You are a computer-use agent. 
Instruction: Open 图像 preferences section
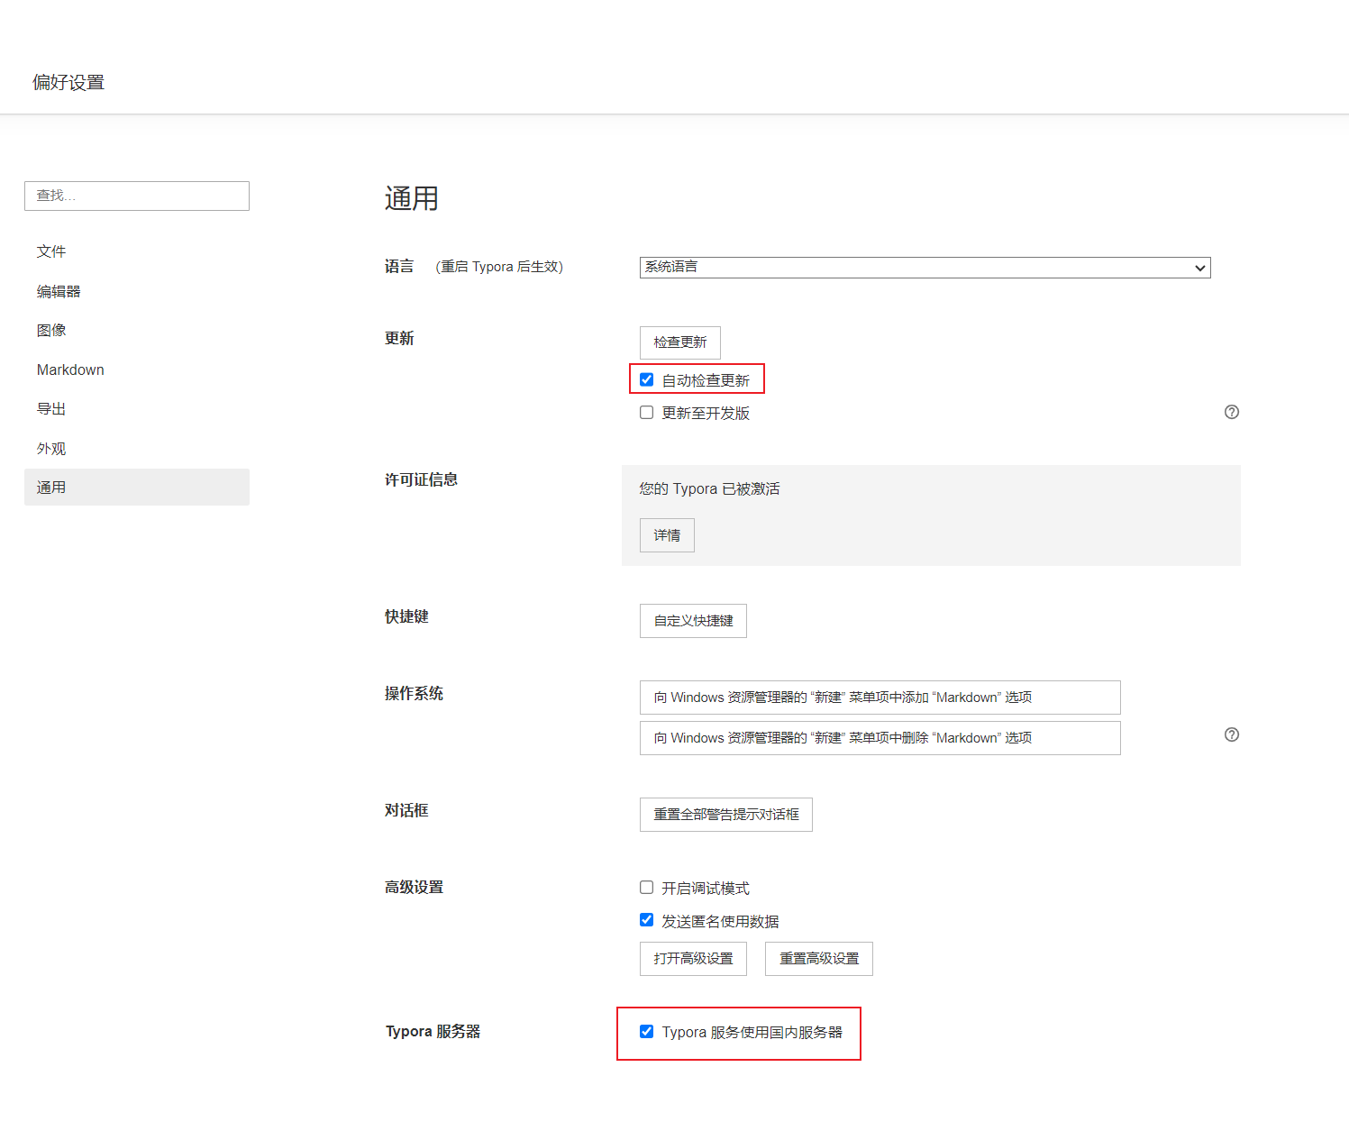tap(137, 330)
